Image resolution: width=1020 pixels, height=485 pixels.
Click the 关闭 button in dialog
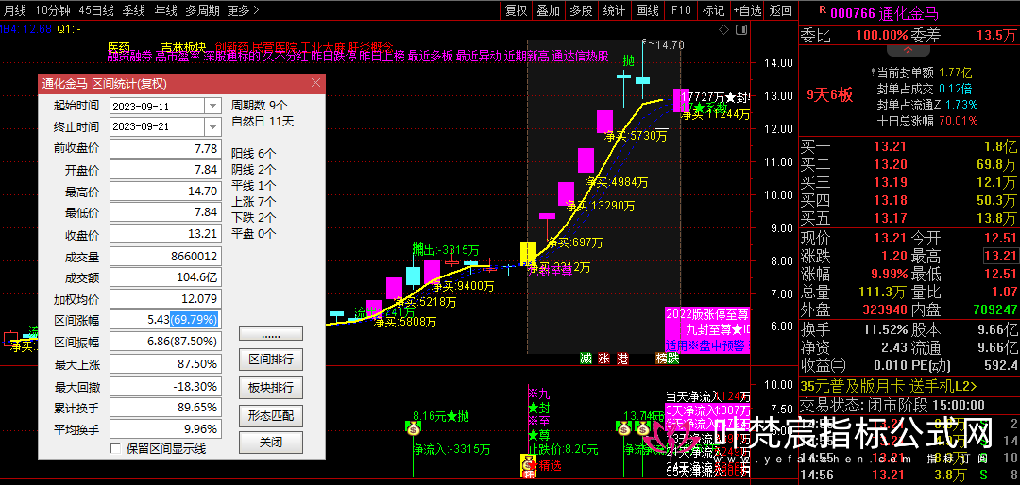pos(271,443)
